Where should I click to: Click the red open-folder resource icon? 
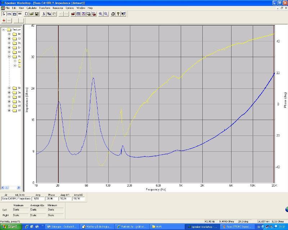tap(73, 14)
